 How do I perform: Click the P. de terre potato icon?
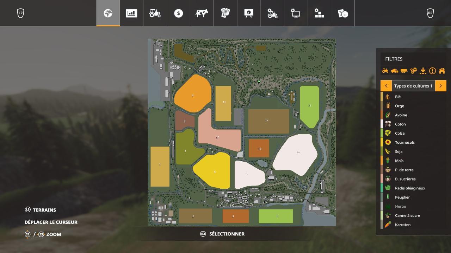(388, 170)
